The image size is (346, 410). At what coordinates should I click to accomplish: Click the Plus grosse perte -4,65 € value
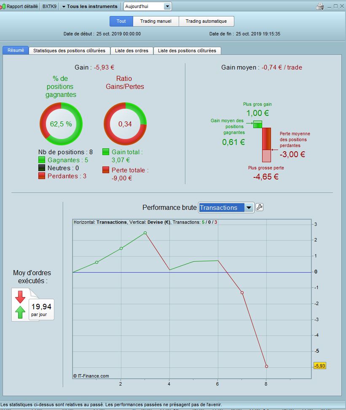[266, 177]
